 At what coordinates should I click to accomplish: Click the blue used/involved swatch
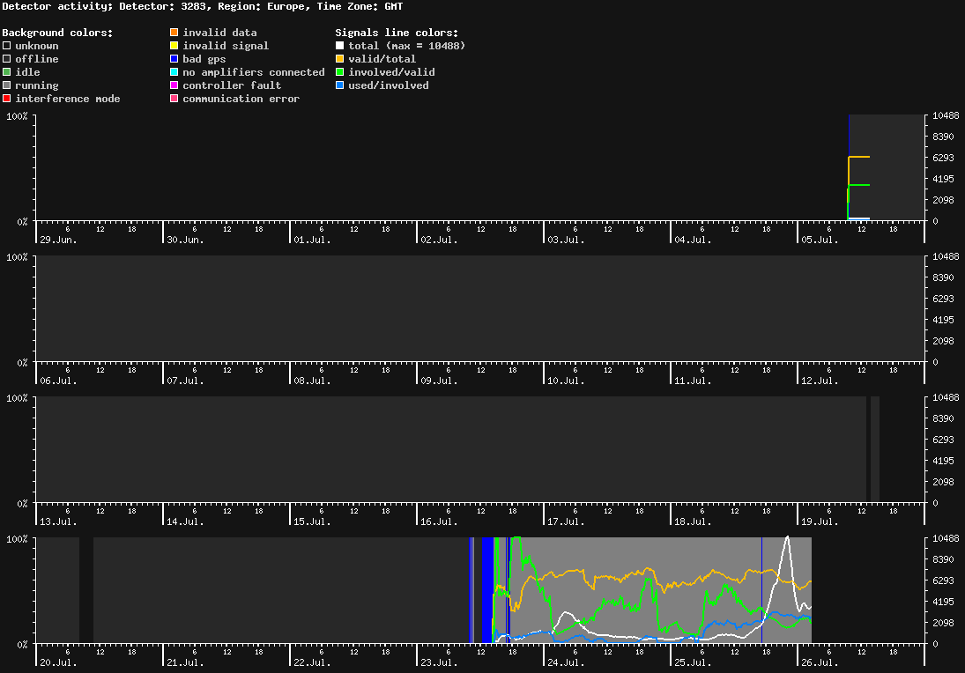click(339, 85)
